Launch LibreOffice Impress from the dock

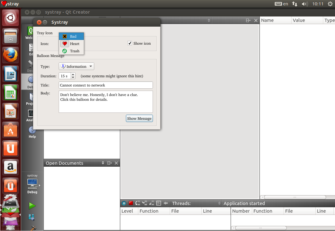pos(10,111)
